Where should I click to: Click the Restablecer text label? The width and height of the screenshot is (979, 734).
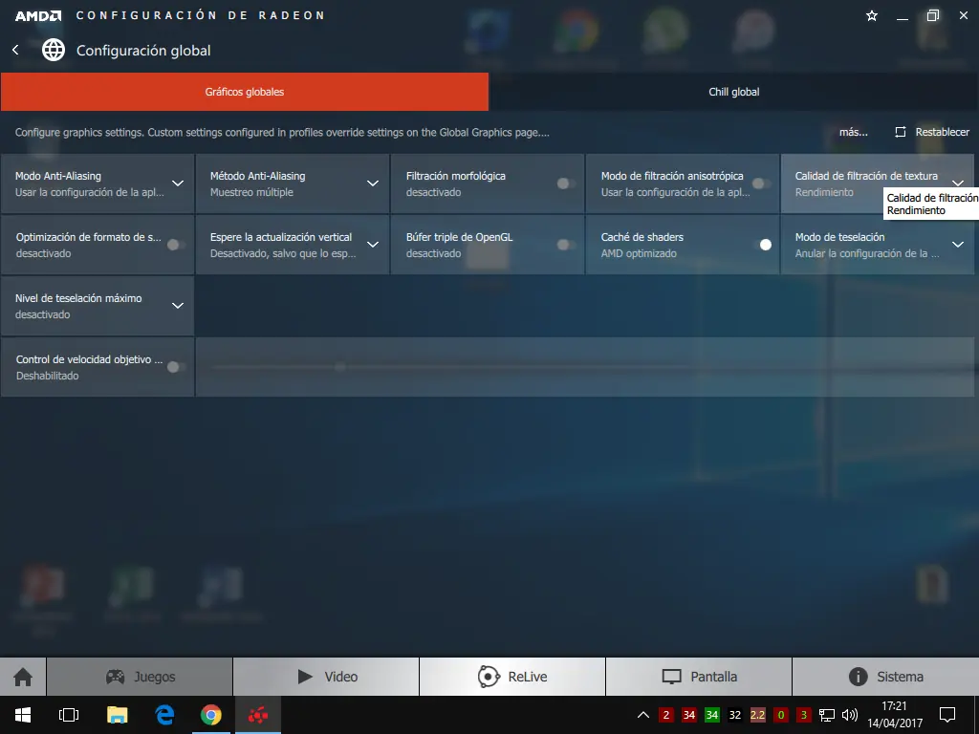(942, 132)
